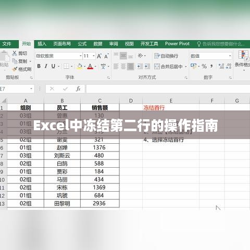
Task: Open the font name box 微软雅黑
Action: click(59, 56)
